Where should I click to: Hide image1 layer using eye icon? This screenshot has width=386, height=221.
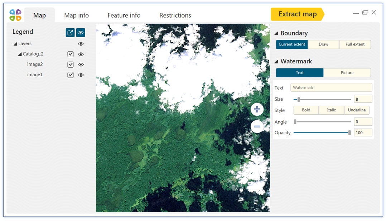click(x=81, y=75)
